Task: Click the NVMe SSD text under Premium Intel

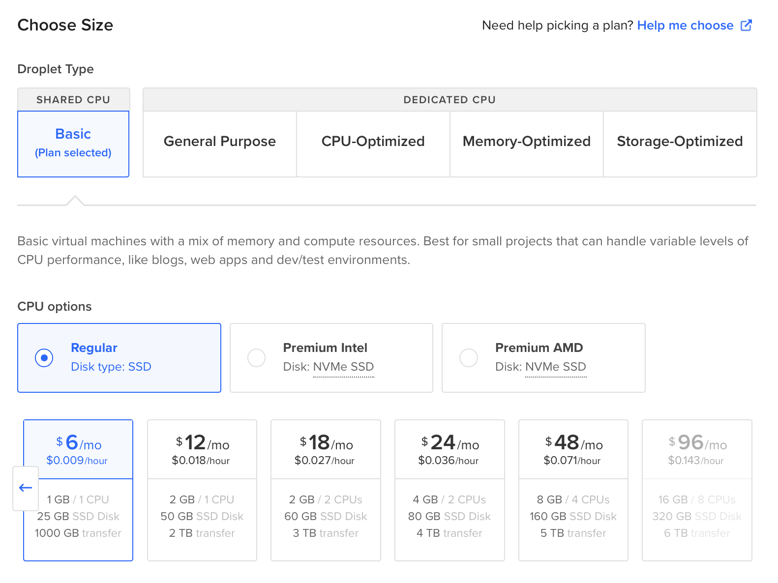Action: [x=343, y=367]
